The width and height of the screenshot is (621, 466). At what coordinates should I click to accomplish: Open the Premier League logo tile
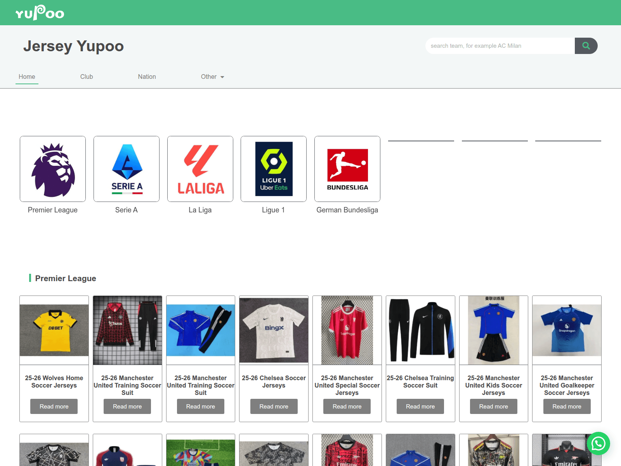click(x=53, y=169)
